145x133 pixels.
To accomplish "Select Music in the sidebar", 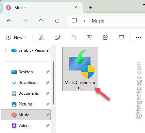I will click(25, 115).
